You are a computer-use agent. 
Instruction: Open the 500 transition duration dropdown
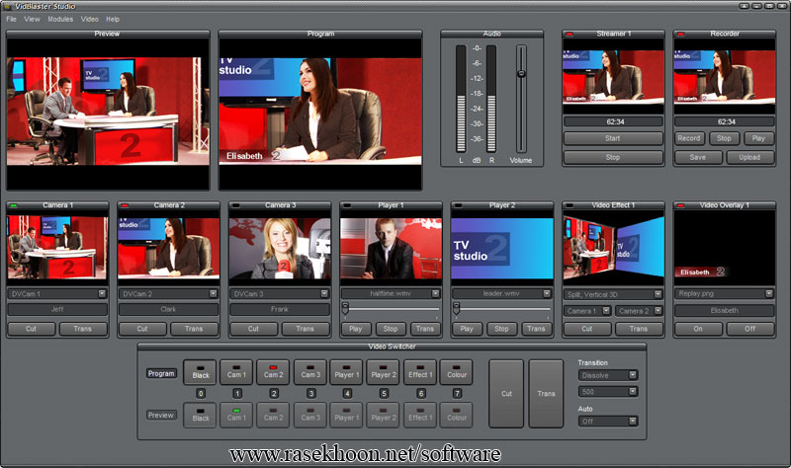[633, 391]
